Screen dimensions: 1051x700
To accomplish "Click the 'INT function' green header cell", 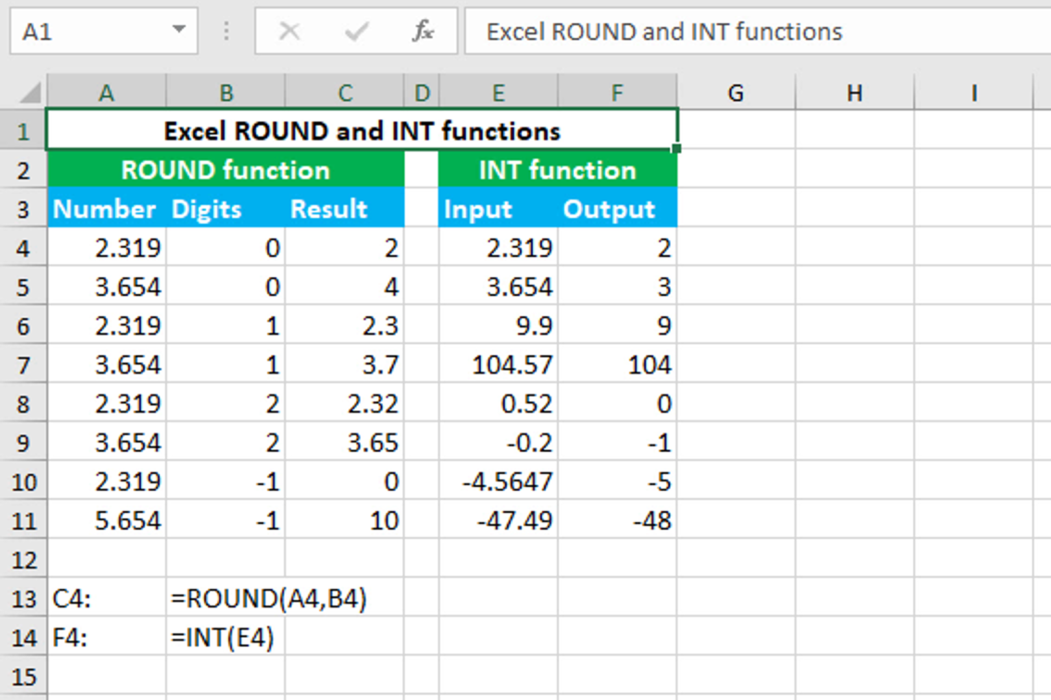I will [x=558, y=170].
